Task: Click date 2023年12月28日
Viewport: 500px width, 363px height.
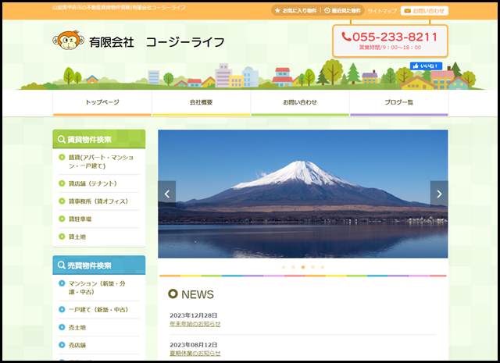Action: coord(194,315)
